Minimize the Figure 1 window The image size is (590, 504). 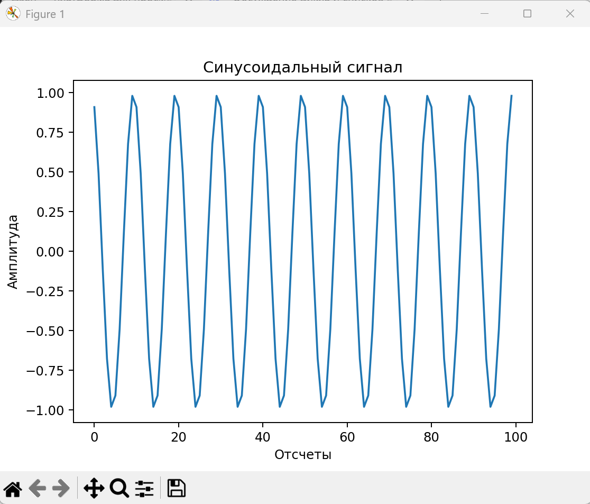coord(484,14)
